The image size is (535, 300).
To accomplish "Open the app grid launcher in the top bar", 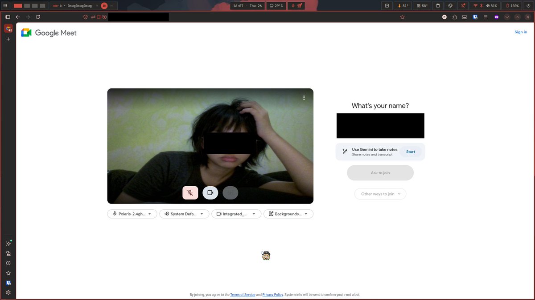I will click(x=5, y=6).
